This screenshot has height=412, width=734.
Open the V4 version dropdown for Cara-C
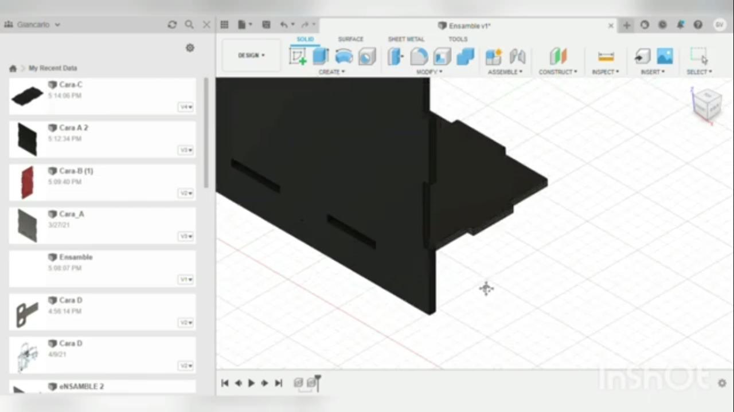(x=186, y=107)
